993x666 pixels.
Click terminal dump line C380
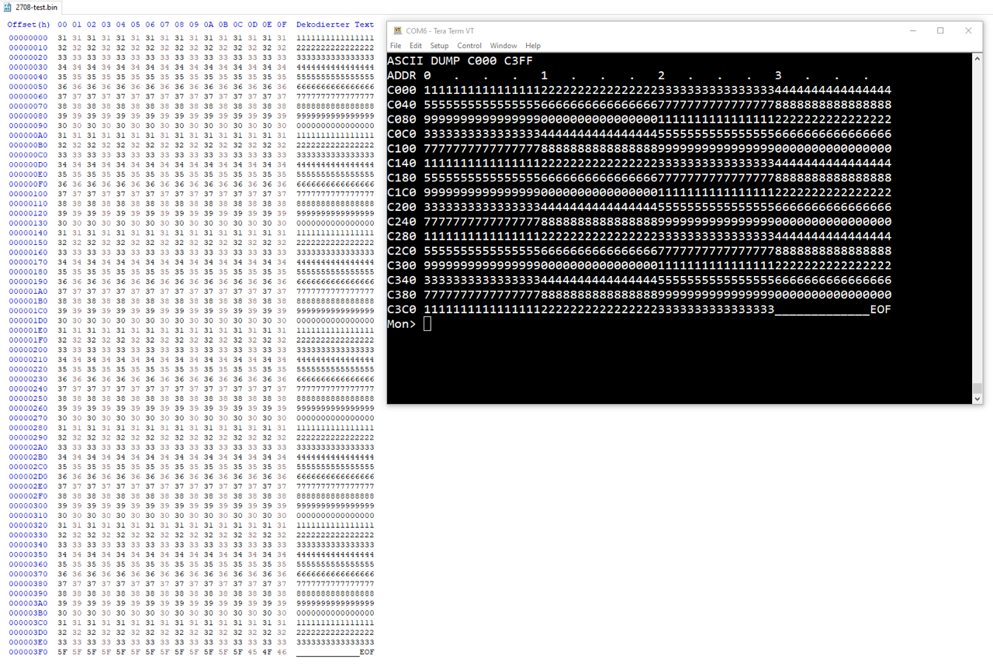pos(639,295)
